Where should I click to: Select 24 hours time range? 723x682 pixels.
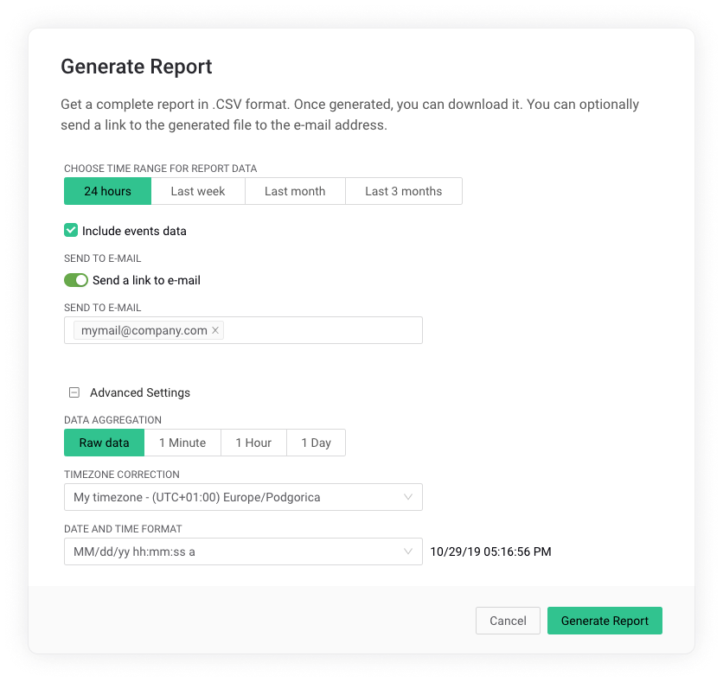[x=108, y=191]
